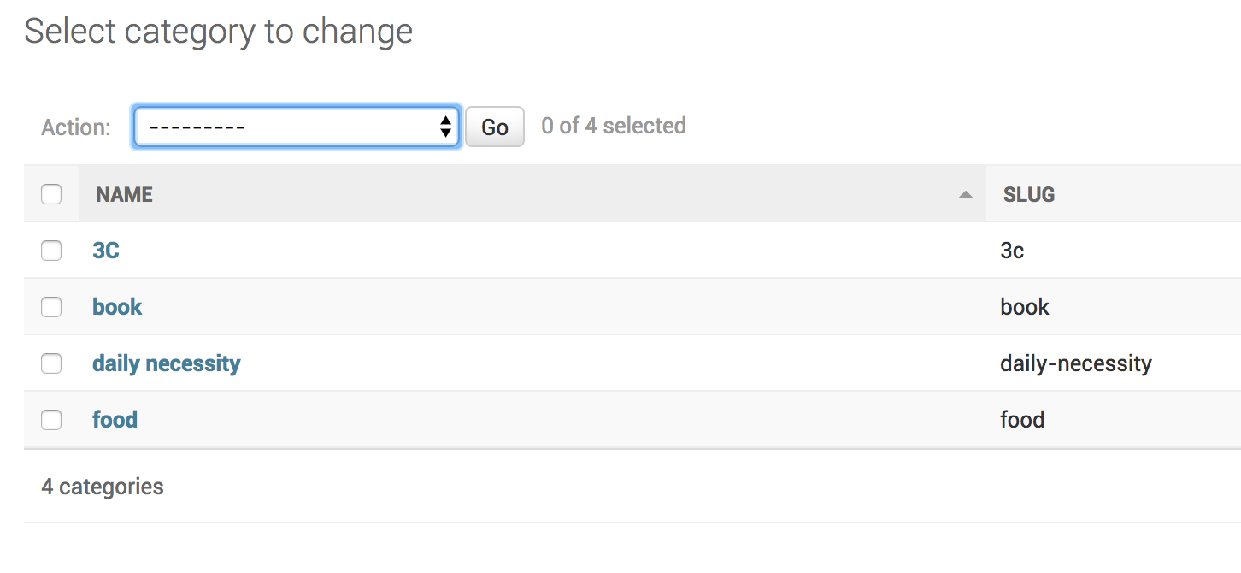Open the food category link

click(115, 420)
